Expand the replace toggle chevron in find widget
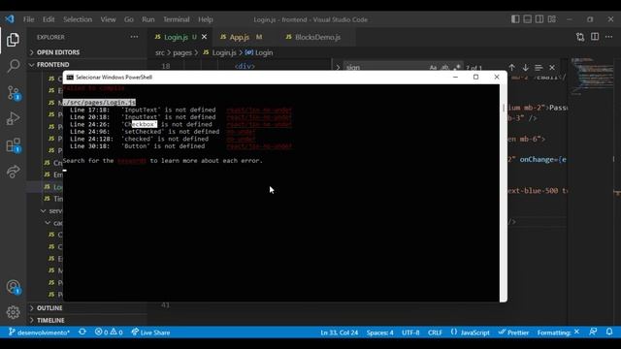 [x=338, y=68]
